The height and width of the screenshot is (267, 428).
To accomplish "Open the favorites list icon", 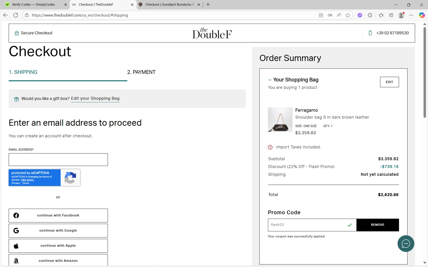I will (381, 15).
